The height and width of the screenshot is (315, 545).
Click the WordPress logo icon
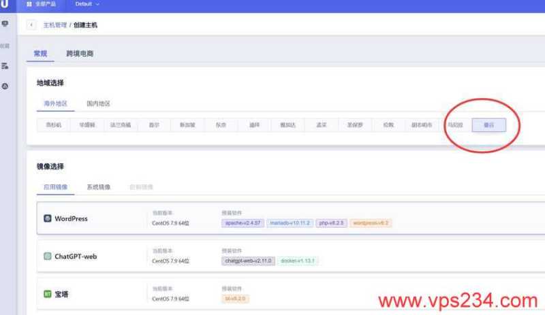click(48, 218)
